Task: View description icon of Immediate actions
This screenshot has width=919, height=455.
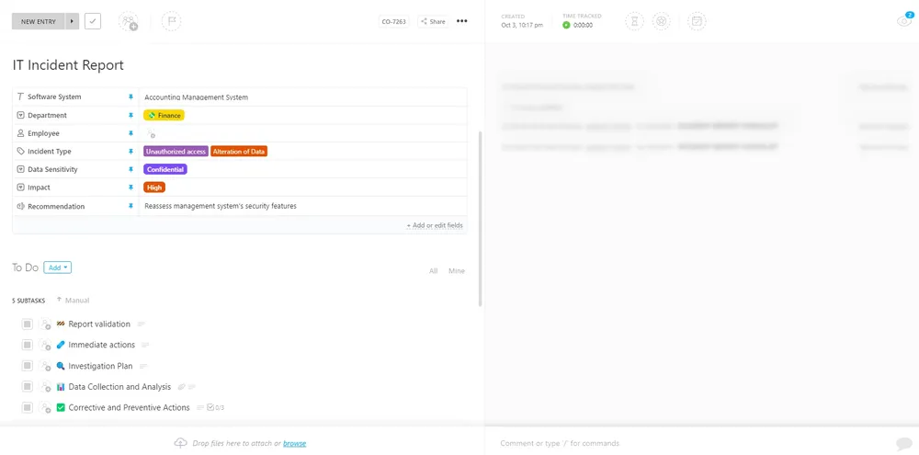Action: [145, 345]
